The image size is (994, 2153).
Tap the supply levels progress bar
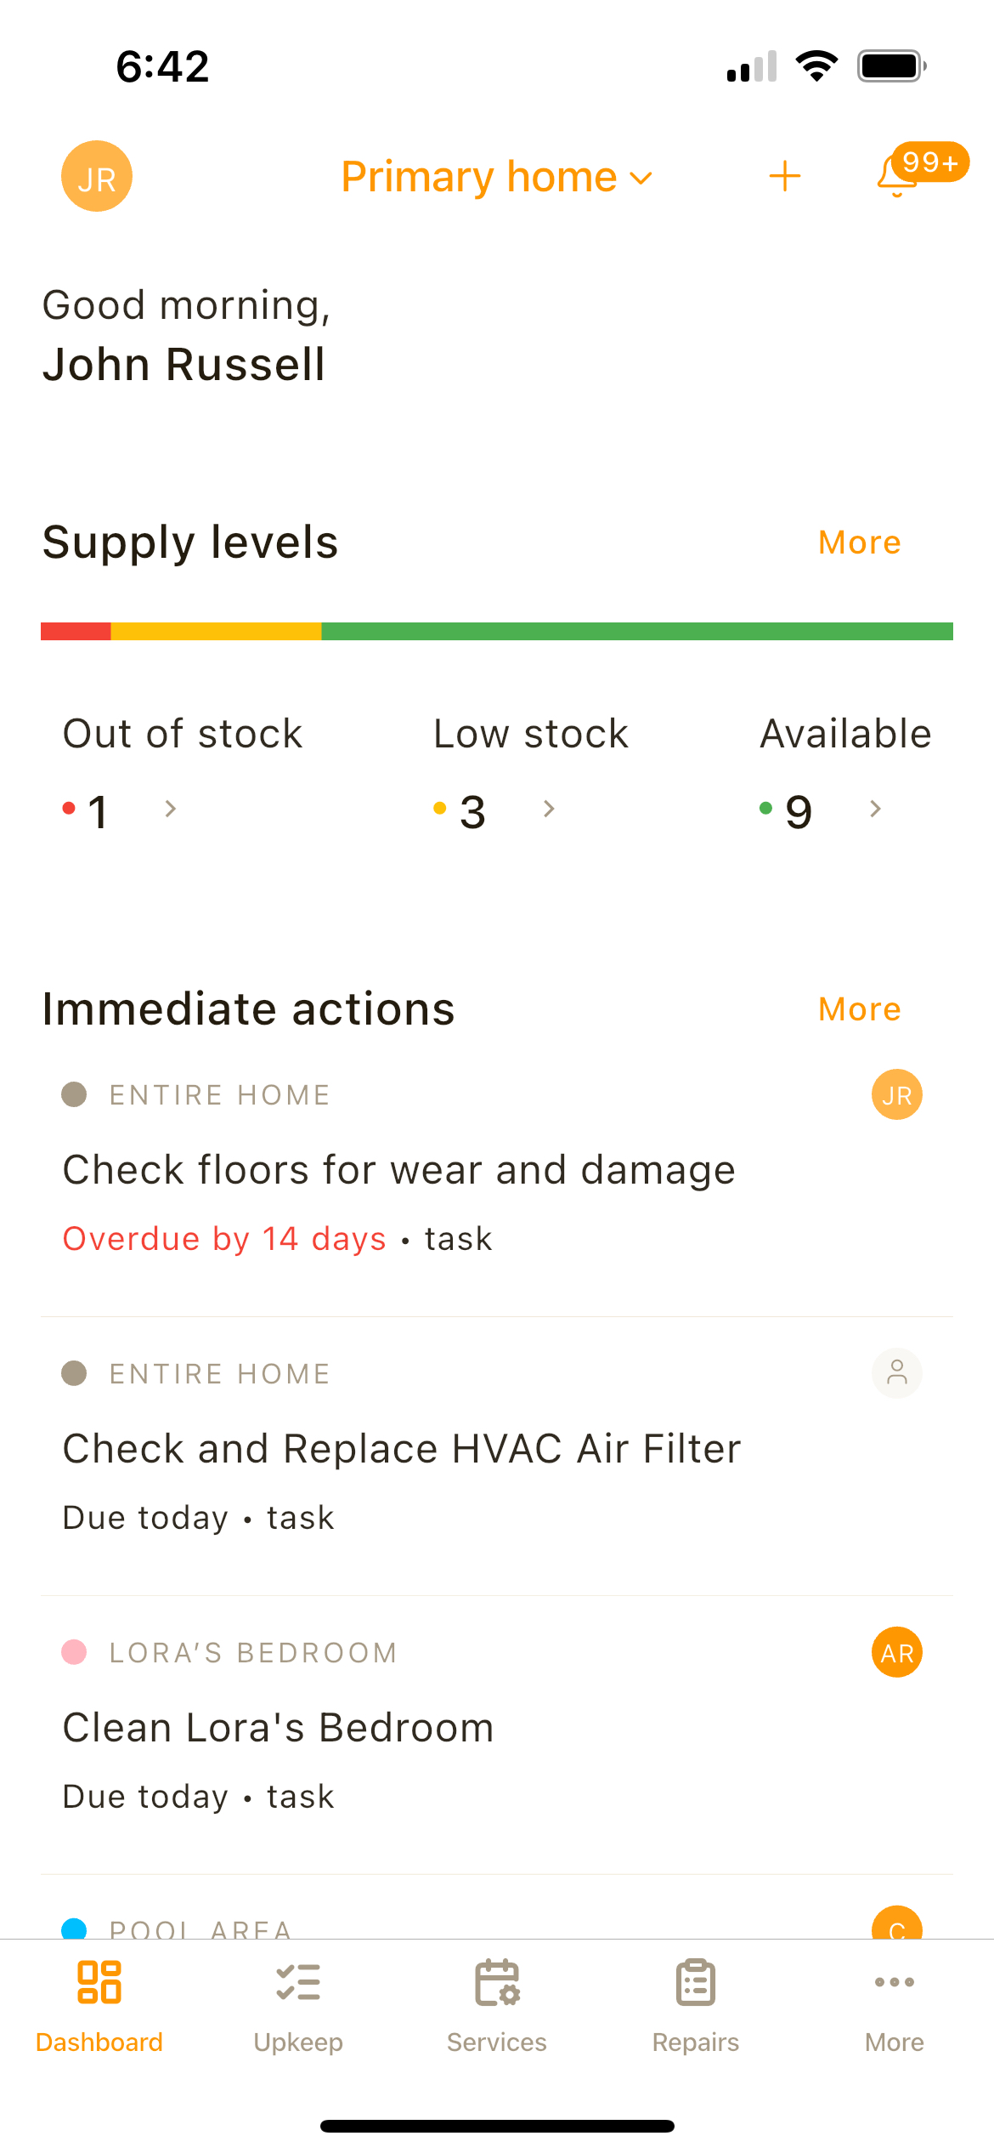point(497,630)
